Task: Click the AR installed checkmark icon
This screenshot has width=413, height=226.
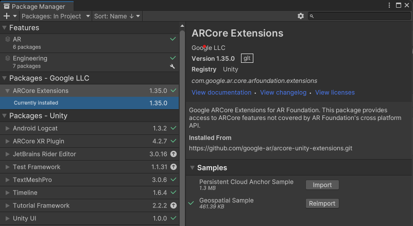Action: coord(173,39)
